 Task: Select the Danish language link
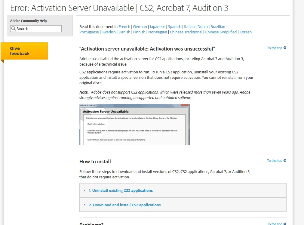pos(124,32)
